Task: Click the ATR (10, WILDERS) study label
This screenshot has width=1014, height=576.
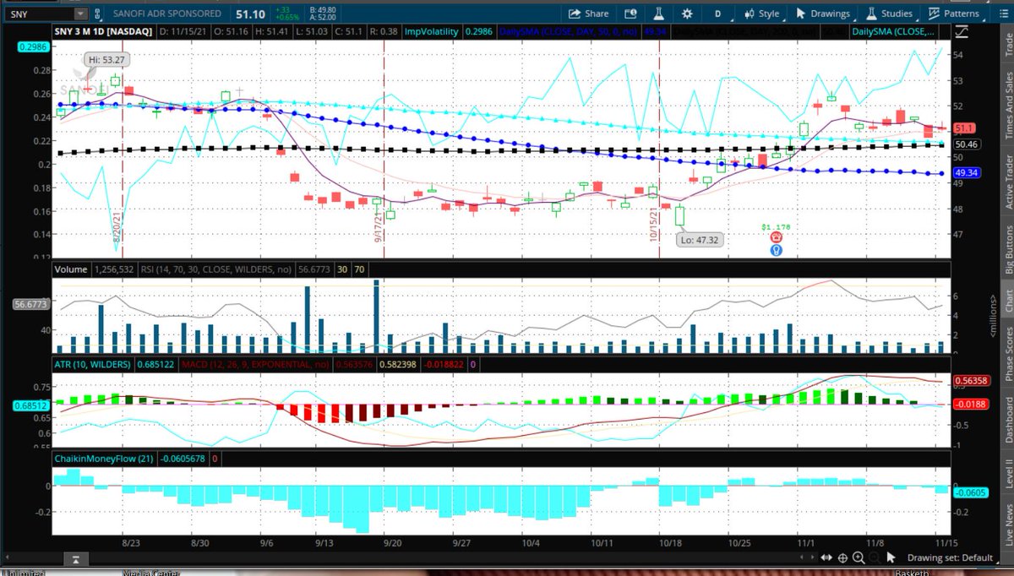Action: [x=92, y=364]
